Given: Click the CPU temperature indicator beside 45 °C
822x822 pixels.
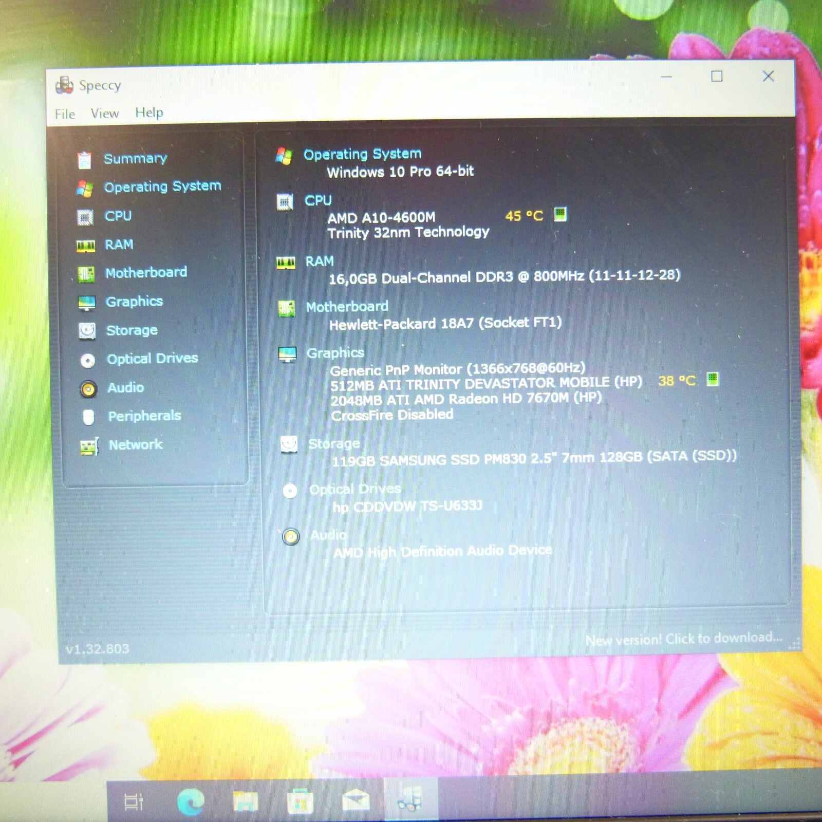Looking at the screenshot, I should coord(560,214).
